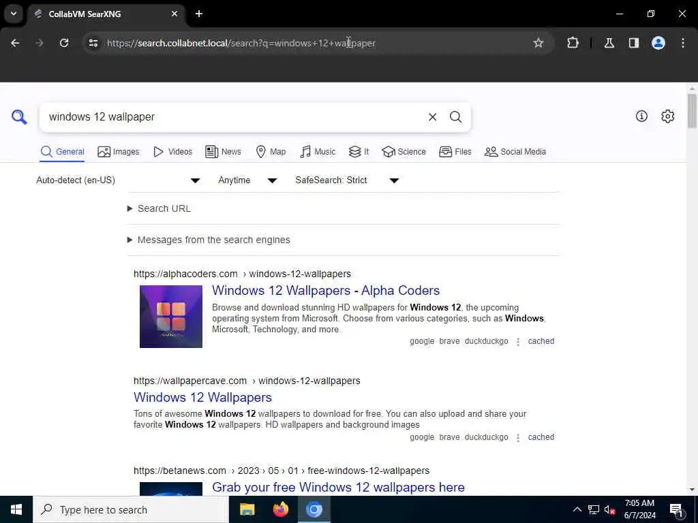
Task: Switch to the Videos category tab
Action: tap(172, 152)
